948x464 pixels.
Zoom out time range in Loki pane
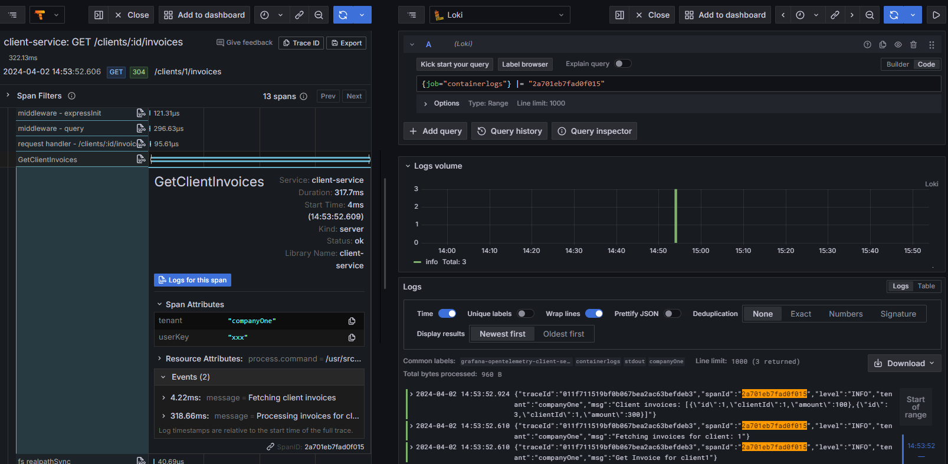(x=870, y=15)
